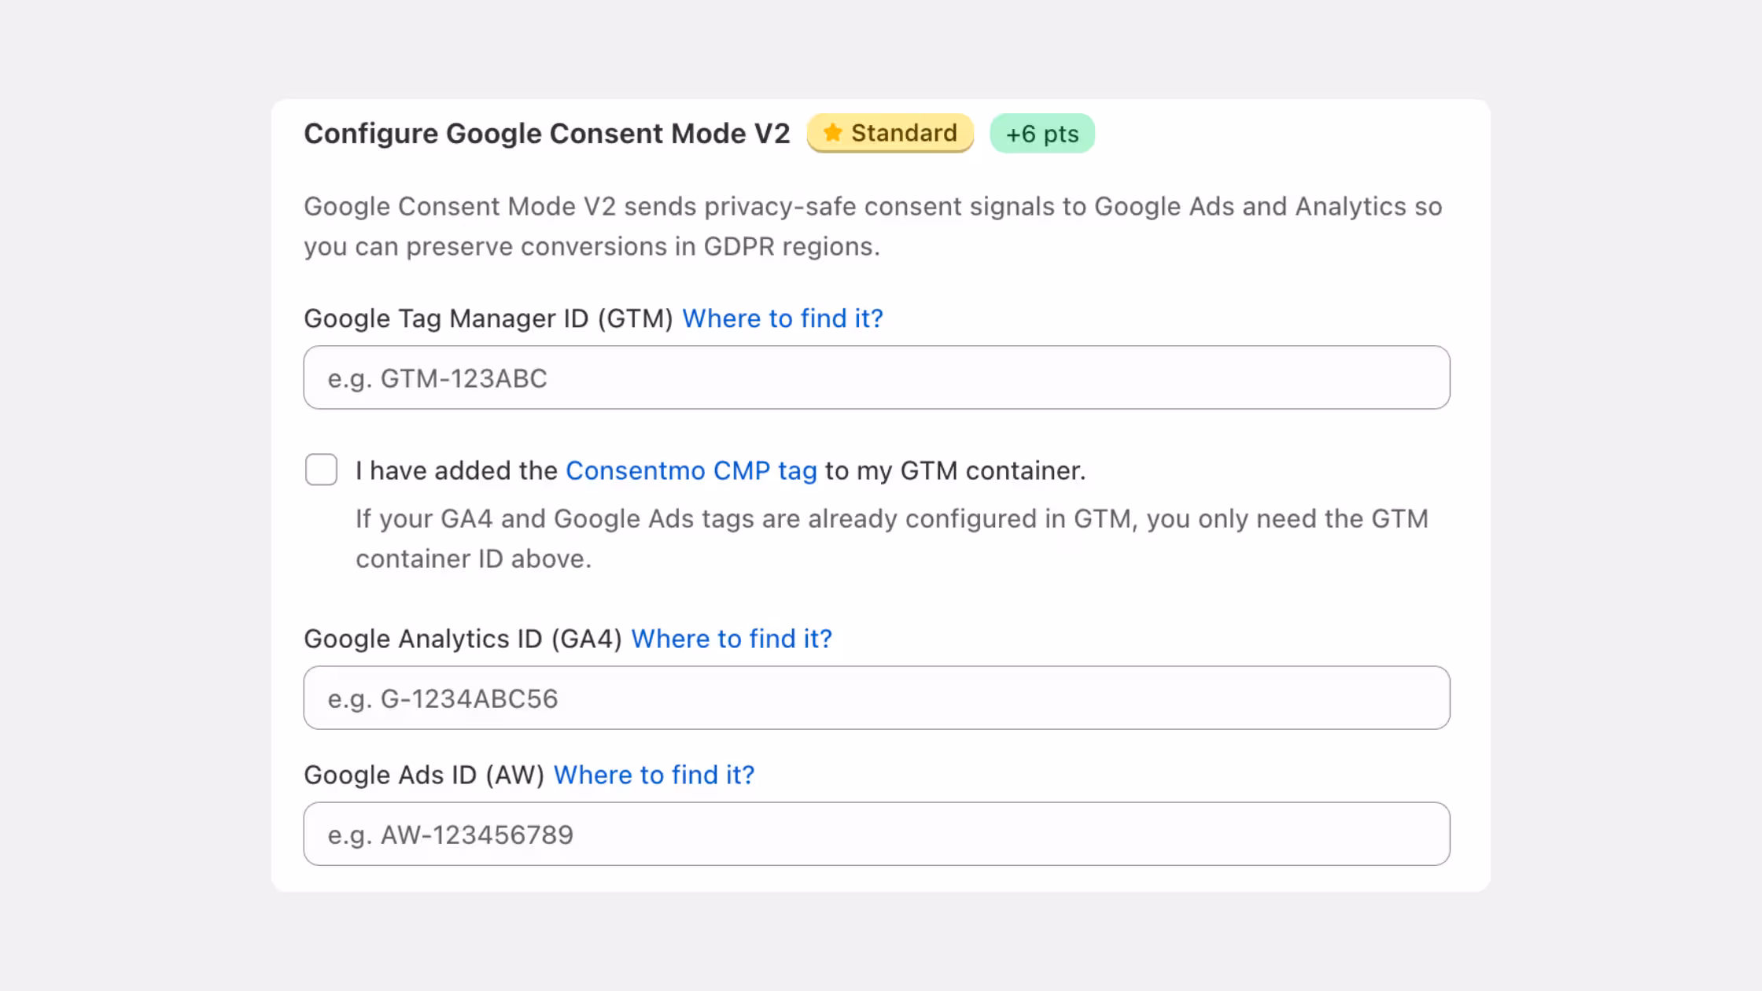The width and height of the screenshot is (1762, 991).
Task: Click the 'Google Analytics ID (GA4)' label
Action: click(x=463, y=639)
